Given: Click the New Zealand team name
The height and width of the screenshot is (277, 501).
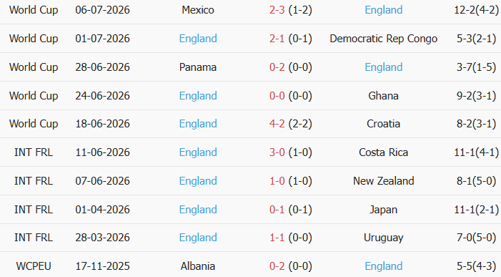Looking at the screenshot, I should (x=383, y=180).
